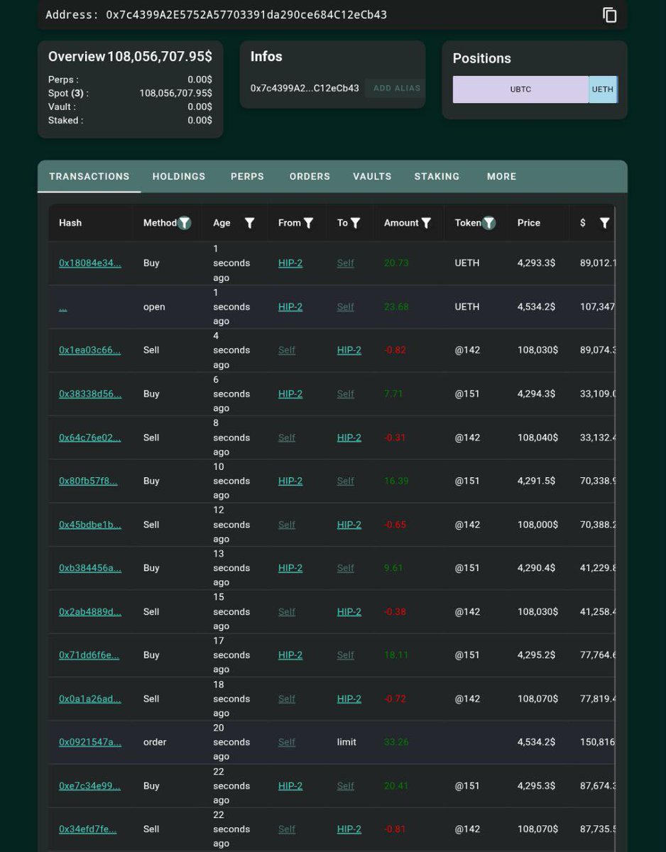This screenshot has height=852, width=666.
Task: Open transaction hash 0x2ab4889d...
Action: [90, 611]
